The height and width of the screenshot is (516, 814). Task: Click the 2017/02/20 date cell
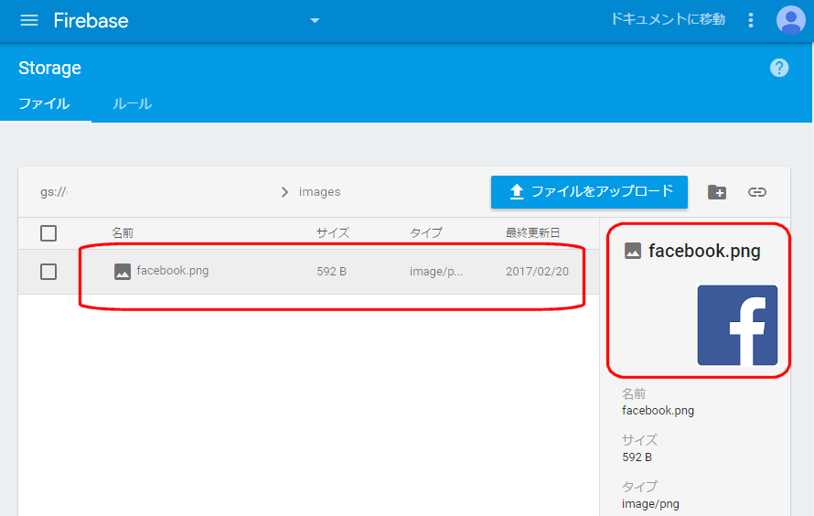click(x=537, y=271)
